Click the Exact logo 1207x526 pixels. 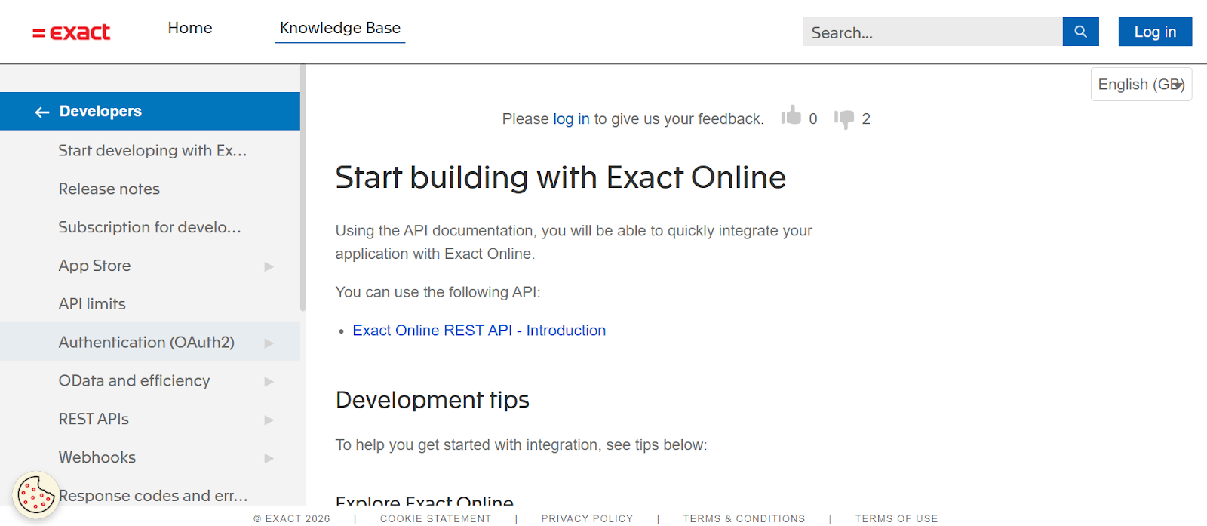point(72,32)
